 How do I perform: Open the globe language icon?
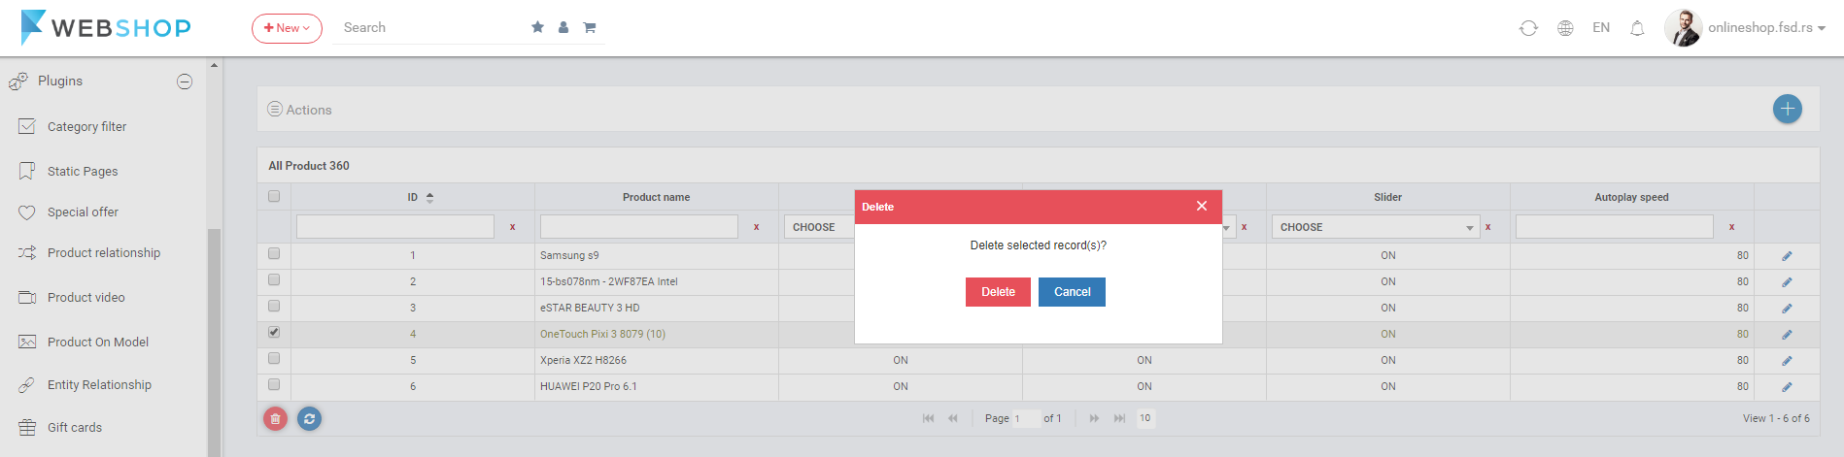coord(1565,28)
